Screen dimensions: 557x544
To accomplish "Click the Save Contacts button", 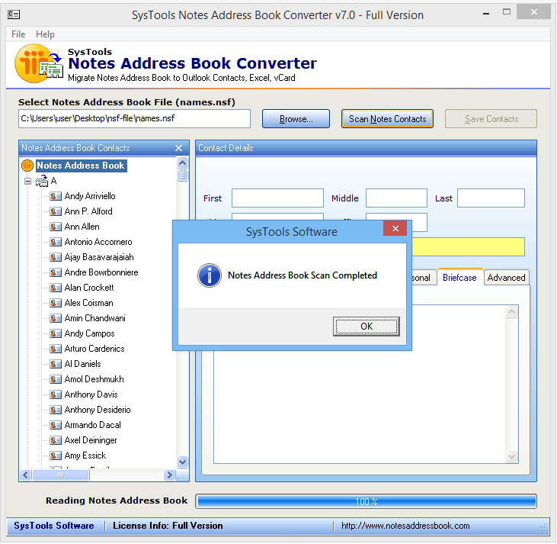I will point(491,119).
